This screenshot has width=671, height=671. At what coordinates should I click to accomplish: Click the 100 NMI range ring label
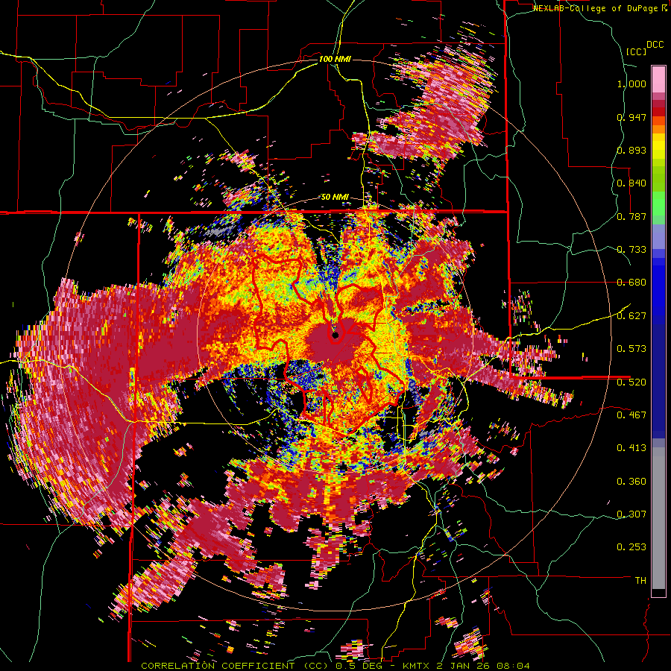click(x=335, y=59)
